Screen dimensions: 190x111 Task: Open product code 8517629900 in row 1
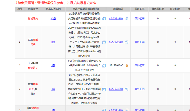pyautogui.click(x=116, y=18)
